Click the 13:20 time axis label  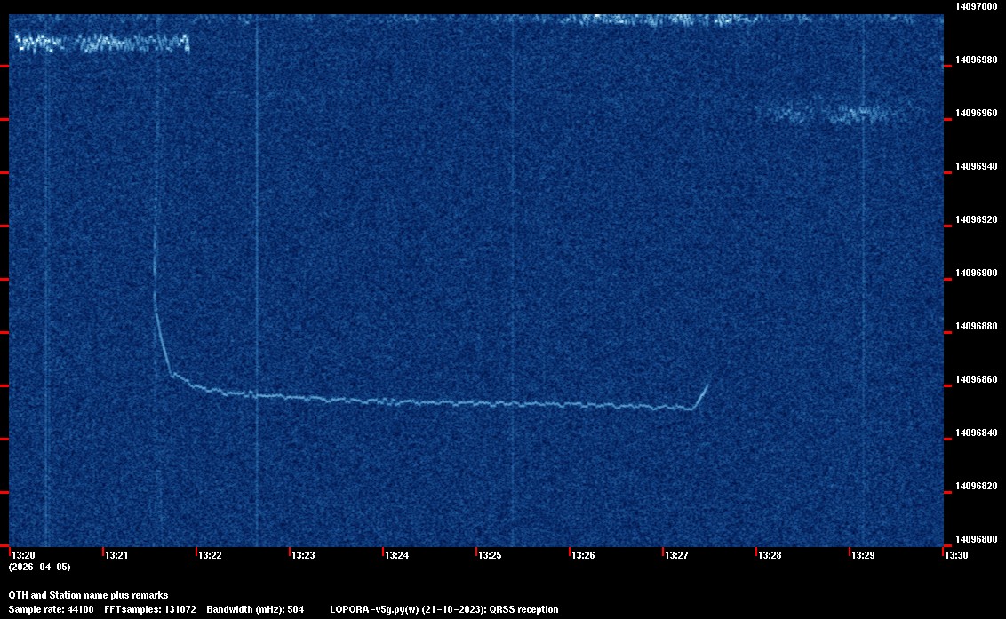click(24, 555)
